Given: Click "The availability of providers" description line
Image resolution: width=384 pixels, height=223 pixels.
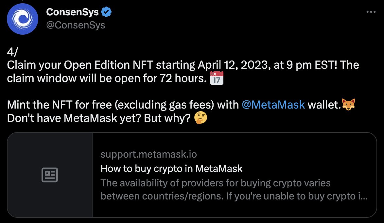Looking at the screenshot, I should click(x=216, y=183).
